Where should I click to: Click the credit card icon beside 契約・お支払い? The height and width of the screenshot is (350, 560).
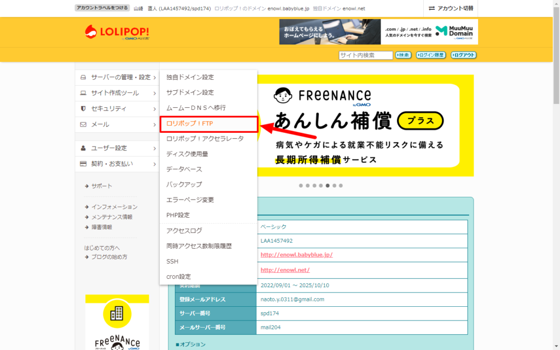pos(83,164)
